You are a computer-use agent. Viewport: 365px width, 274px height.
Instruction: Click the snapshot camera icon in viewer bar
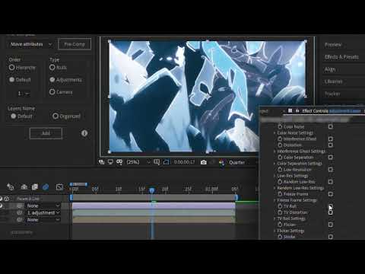pyautogui.click(x=203, y=162)
